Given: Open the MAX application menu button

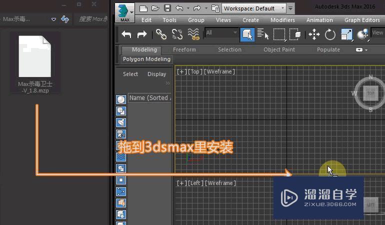Looking at the screenshot, I should [124, 13].
